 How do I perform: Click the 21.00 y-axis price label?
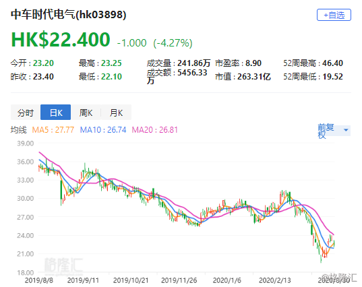(x=26, y=254)
